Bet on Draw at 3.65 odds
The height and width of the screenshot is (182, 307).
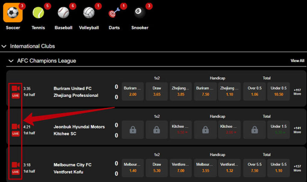pyautogui.click(x=157, y=91)
